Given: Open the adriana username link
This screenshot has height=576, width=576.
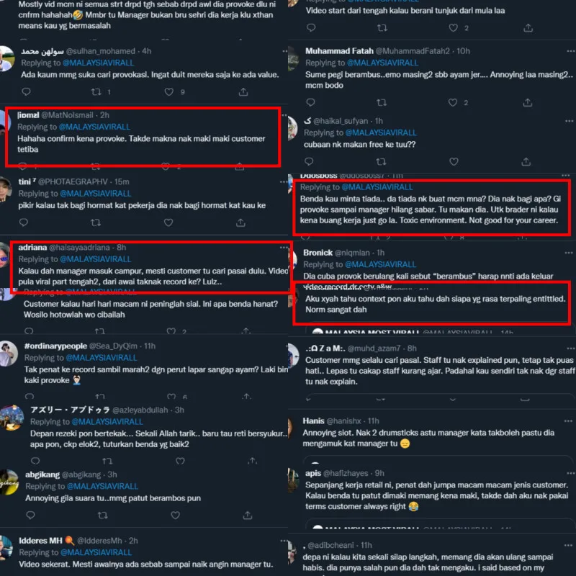Looking at the screenshot, I should [x=79, y=248].
